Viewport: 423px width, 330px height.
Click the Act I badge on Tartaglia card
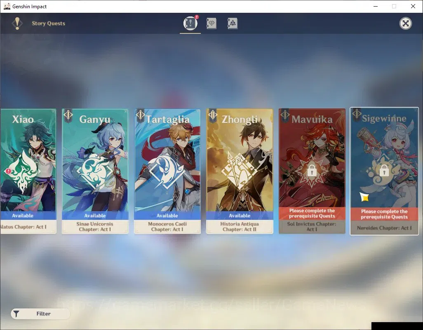pos(140,115)
